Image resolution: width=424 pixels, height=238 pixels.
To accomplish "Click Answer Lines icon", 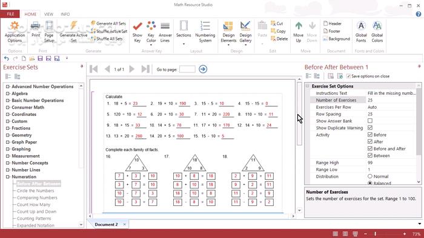I will pyautogui.click(x=165, y=27).
